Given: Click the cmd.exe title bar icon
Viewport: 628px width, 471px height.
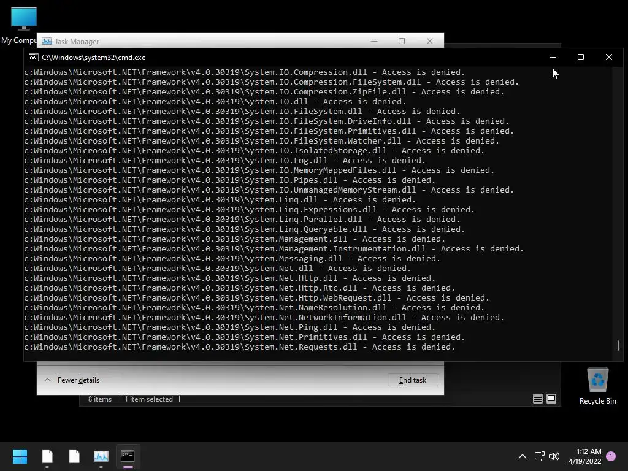Looking at the screenshot, I should point(34,58).
